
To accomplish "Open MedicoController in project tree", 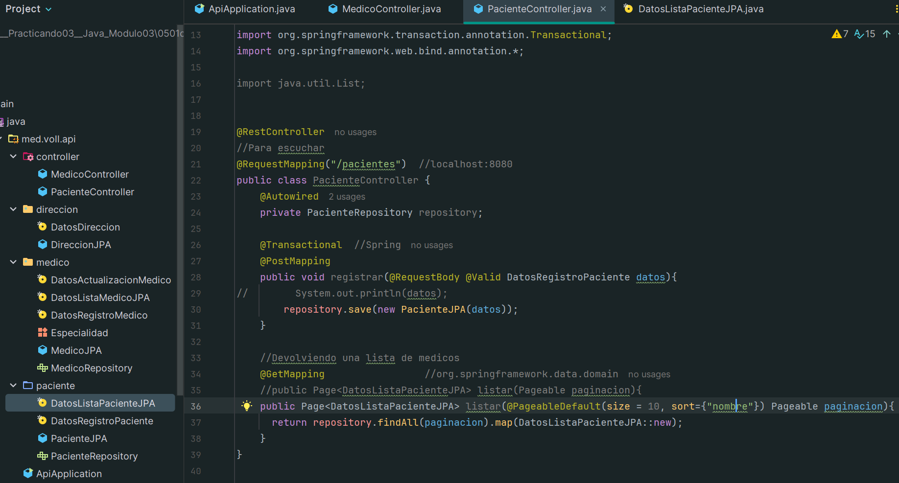I will (x=90, y=174).
